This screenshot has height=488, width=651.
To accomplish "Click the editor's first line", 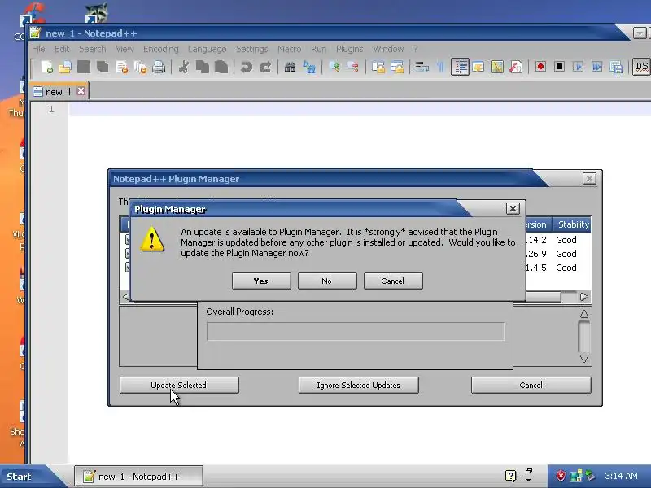I will click(x=360, y=109).
